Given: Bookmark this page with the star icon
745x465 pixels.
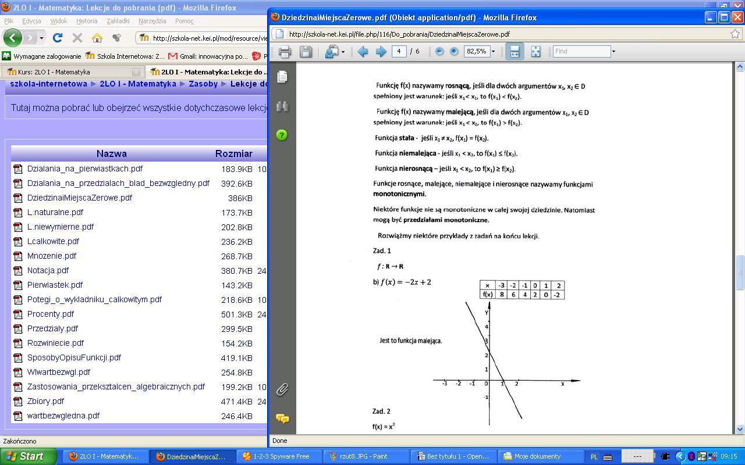Looking at the screenshot, I should click(735, 34).
